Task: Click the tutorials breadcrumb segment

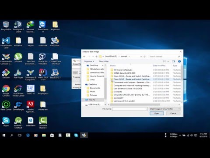Action: 124,56
